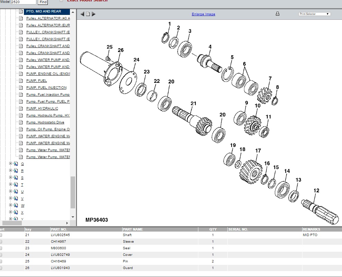Click the PART NAME column header

[x=160, y=230]
